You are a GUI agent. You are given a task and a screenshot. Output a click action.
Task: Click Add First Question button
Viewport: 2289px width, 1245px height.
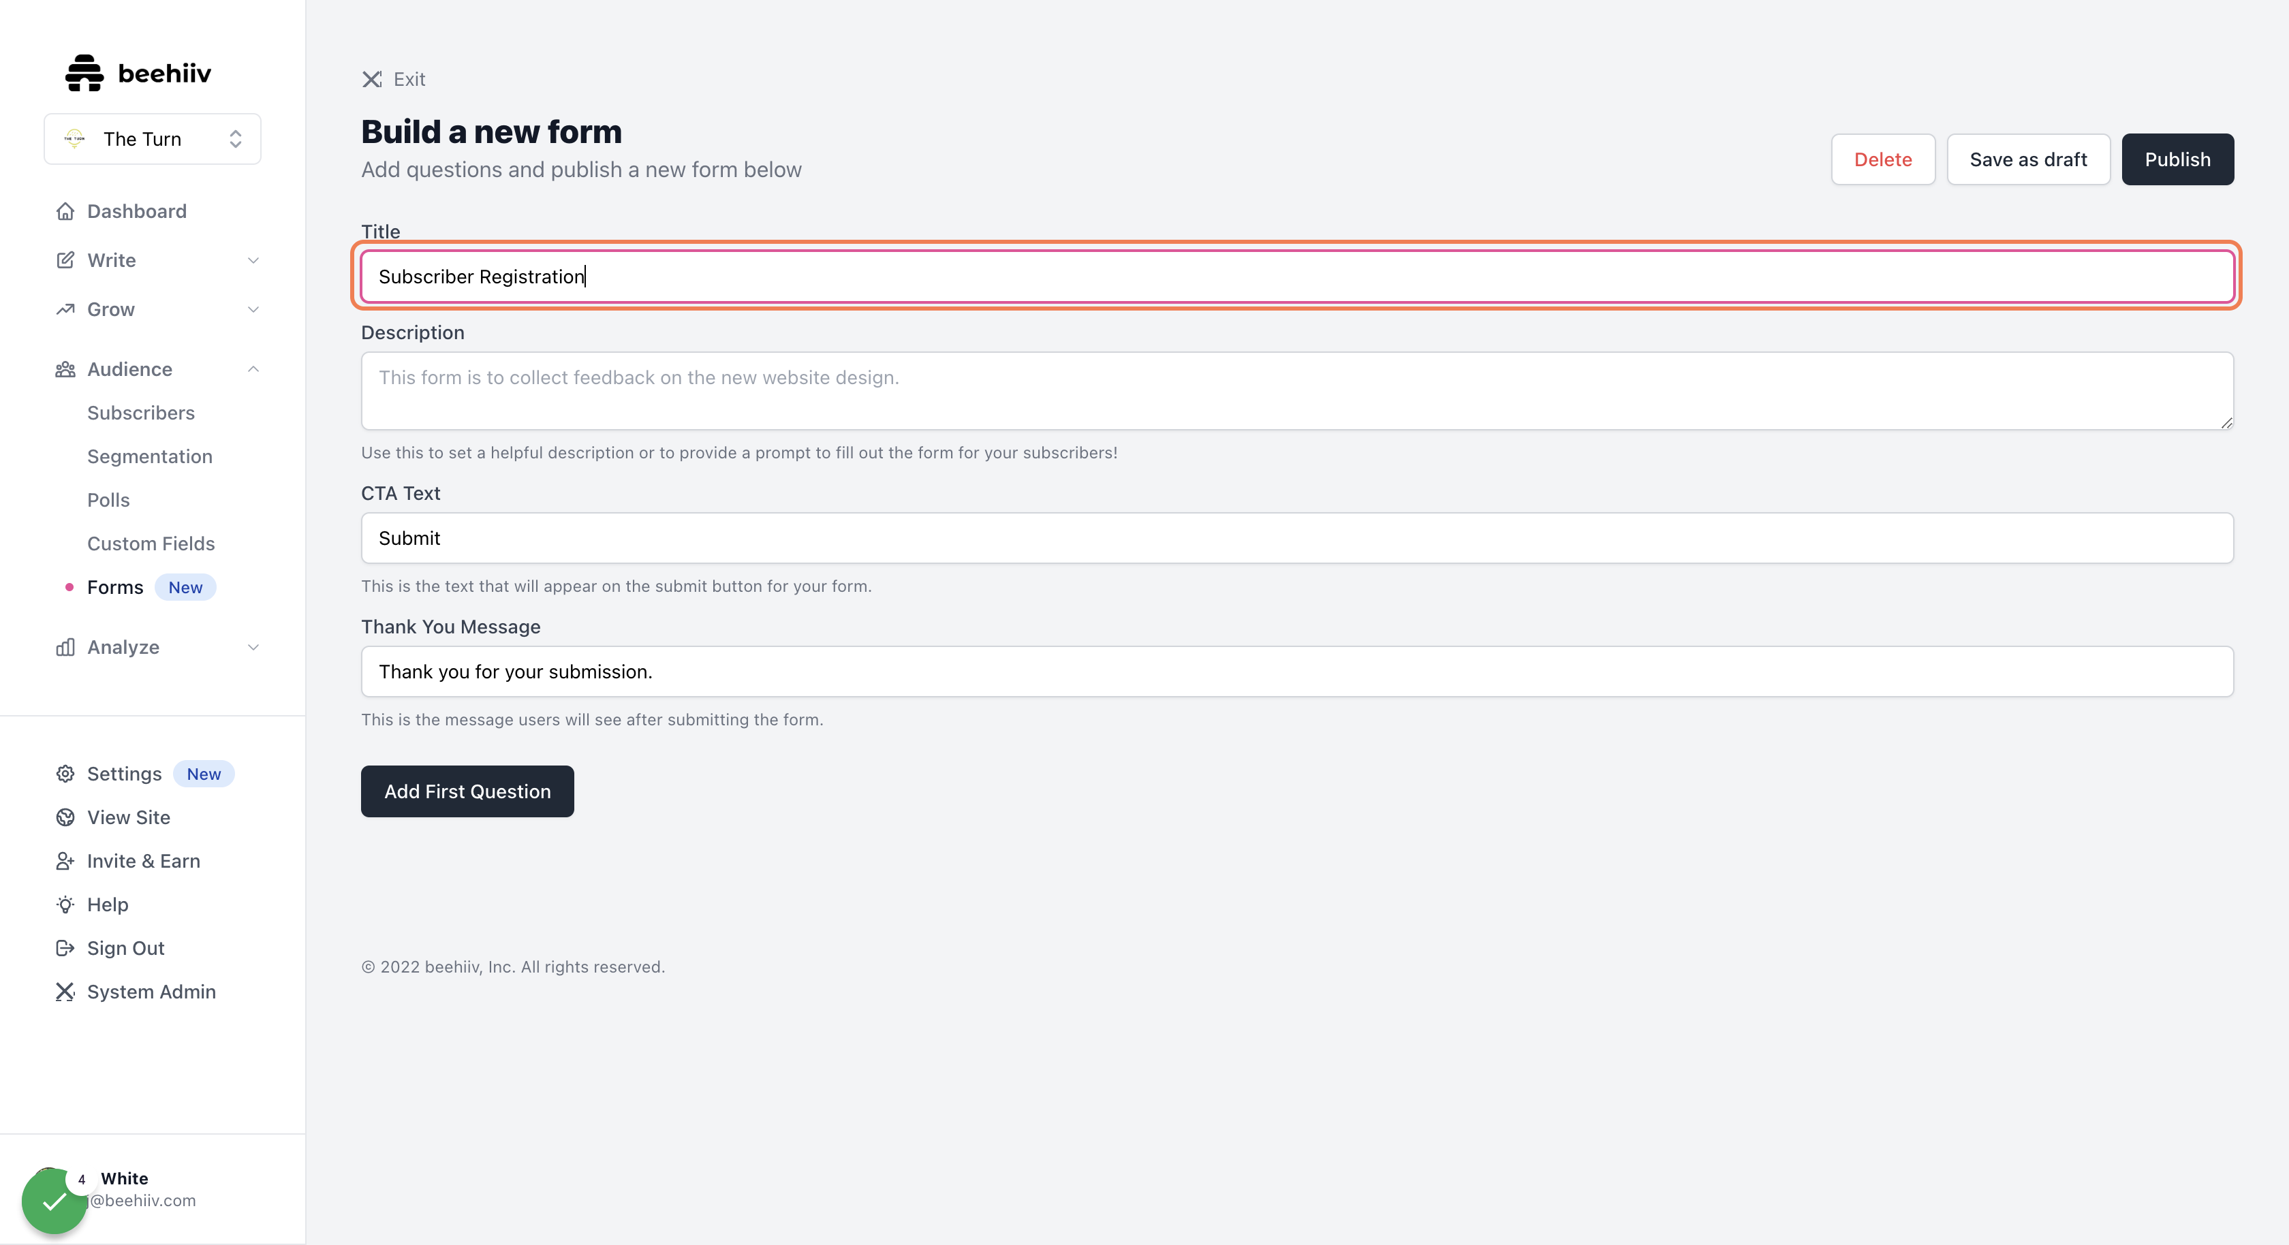click(467, 791)
